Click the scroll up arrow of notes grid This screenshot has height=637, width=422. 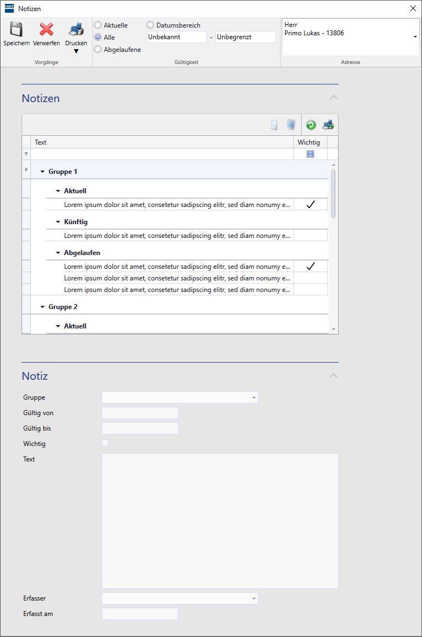334,164
